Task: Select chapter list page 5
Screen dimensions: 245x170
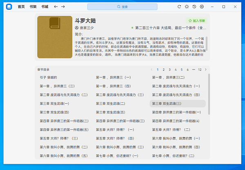Action: click(182, 70)
